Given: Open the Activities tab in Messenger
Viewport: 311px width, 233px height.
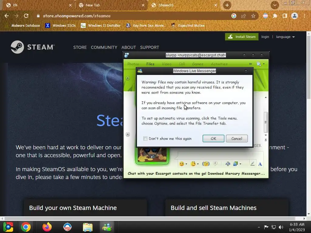Looking at the screenshot, I should tap(219, 64).
